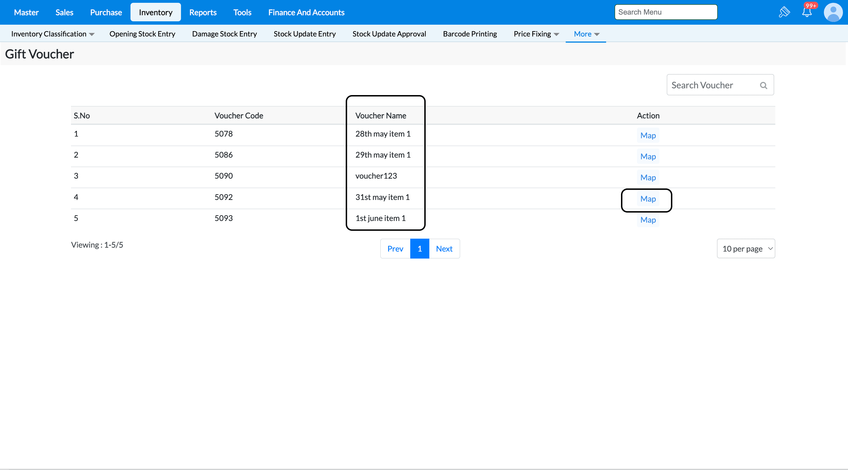
Task: Map voucher code 5078
Action: [x=648, y=135]
